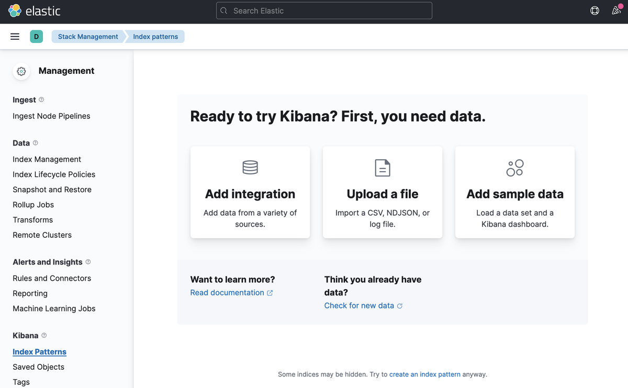The height and width of the screenshot is (388, 628).
Task: Open the newsfeed celebration icon
Action: click(616, 10)
